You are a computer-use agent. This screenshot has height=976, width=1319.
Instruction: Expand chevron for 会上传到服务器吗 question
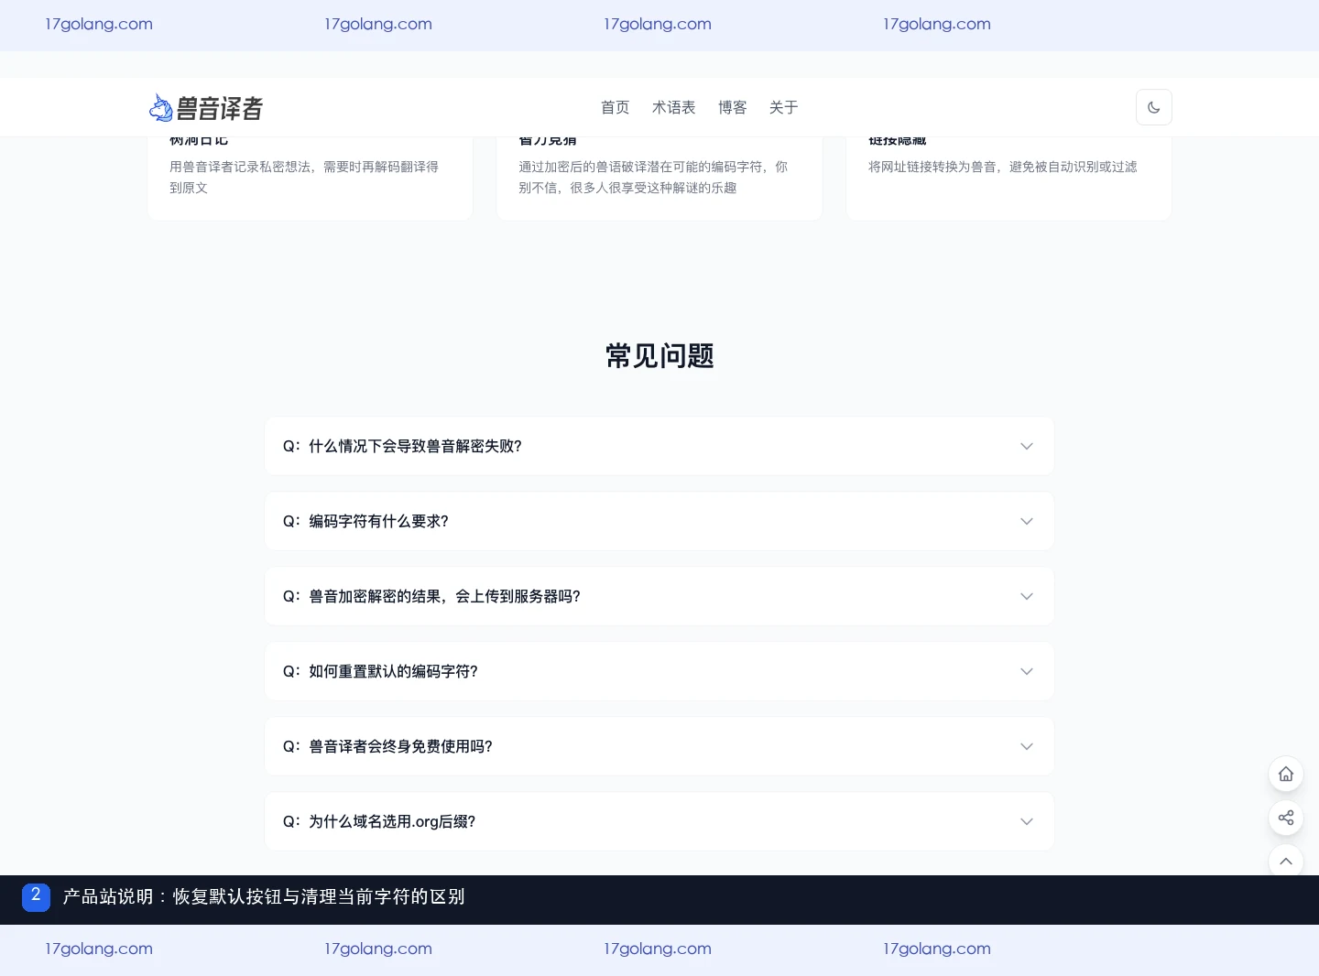[x=1027, y=596]
